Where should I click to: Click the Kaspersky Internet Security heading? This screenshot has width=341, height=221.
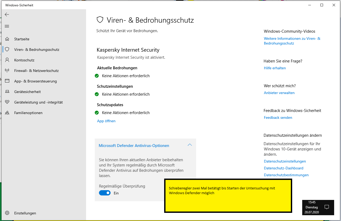coord(128,50)
